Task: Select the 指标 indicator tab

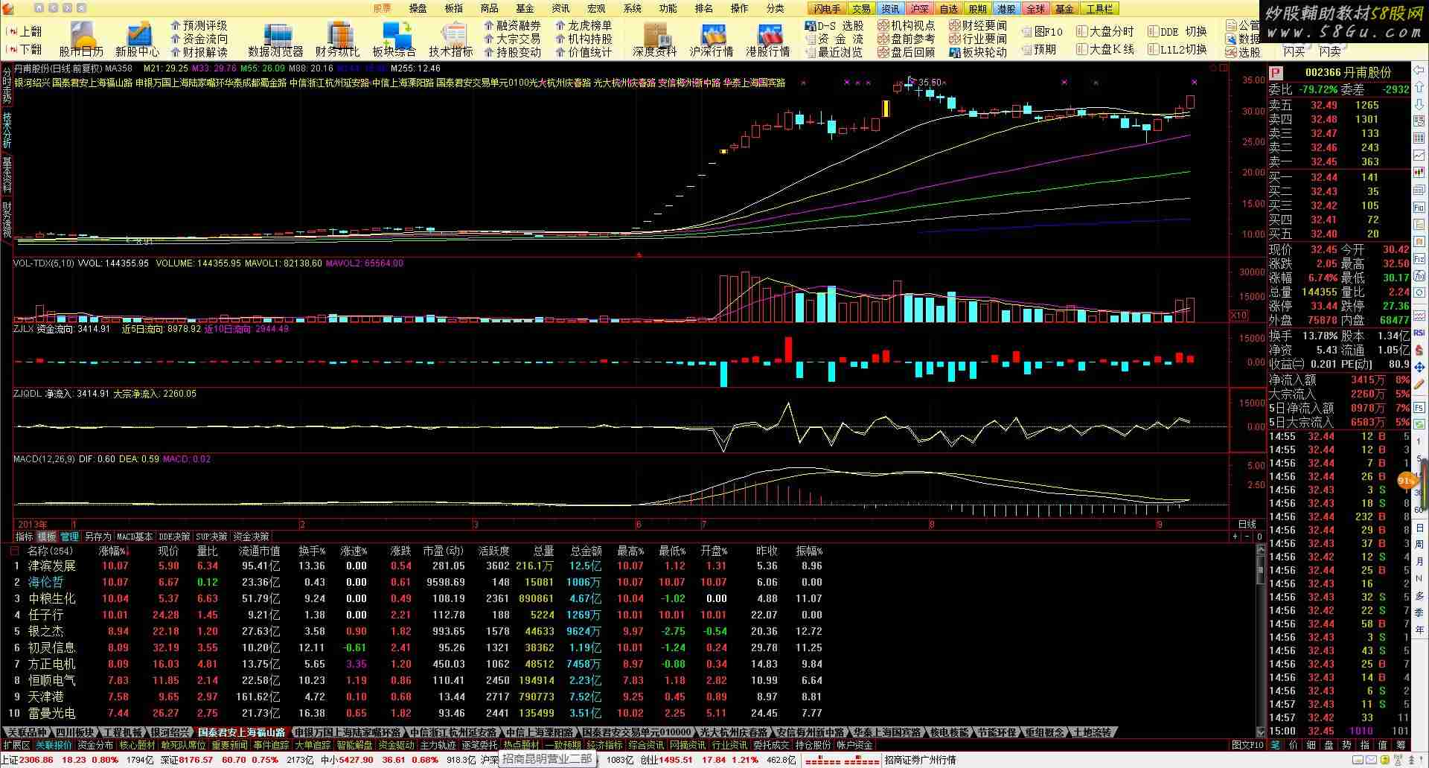Action: pyautogui.click(x=25, y=536)
